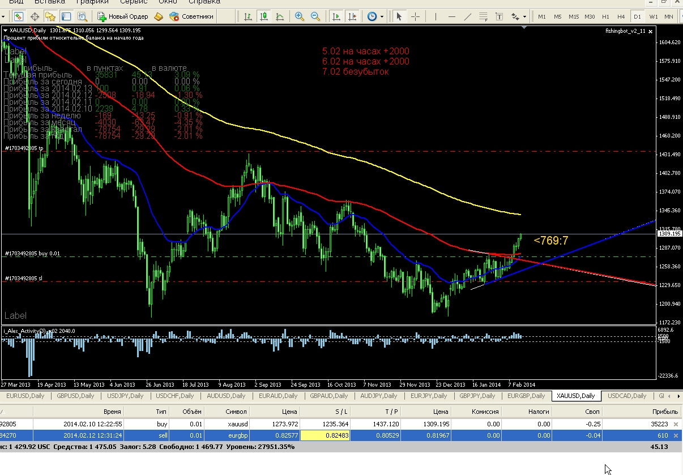This screenshot has height=475, width=683.
Task: Switch to EURGBP,Daily chart tab
Action: pos(526,396)
